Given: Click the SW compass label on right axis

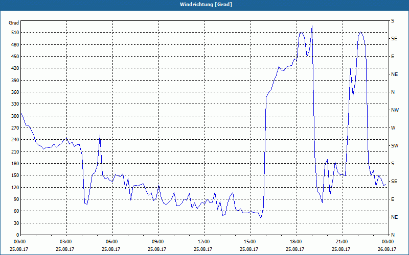Looking at the screenshot, I should pyautogui.click(x=395, y=146).
